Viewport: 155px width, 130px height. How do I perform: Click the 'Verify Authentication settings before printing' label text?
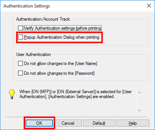coord(63,28)
